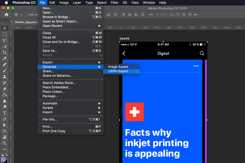Switch to the Mobile_App.psd document tab
Screen dimensions: 245x163
pyautogui.click(x=26, y=22)
